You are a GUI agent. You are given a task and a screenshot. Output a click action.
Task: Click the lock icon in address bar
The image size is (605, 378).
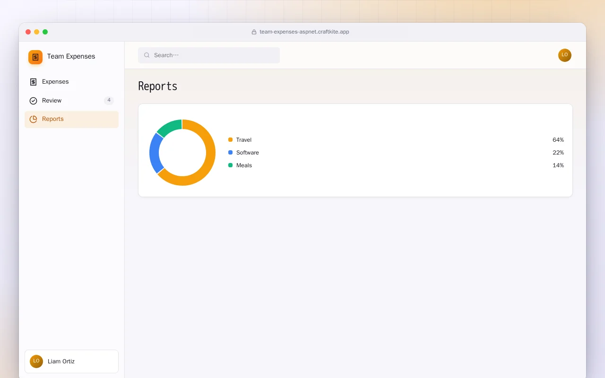point(254,32)
